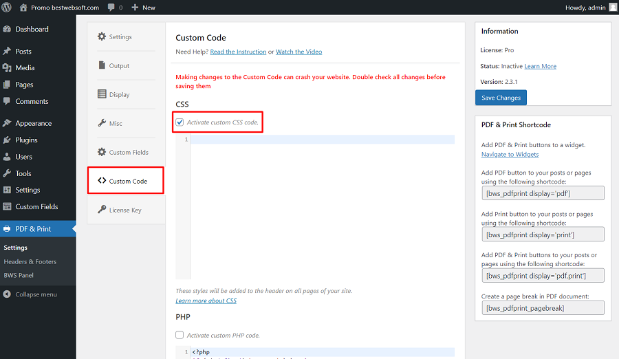Open the Plugins menu label
This screenshot has height=359, width=619.
[26, 140]
